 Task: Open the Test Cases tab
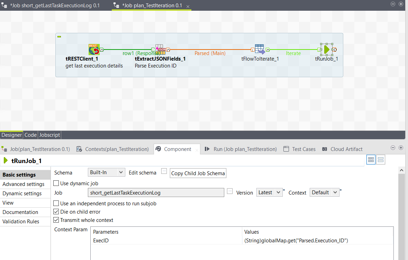pyautogui.click(x=299, y=149)
